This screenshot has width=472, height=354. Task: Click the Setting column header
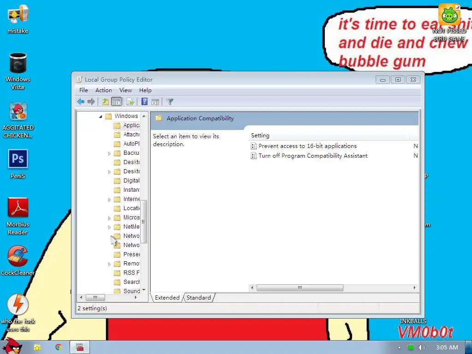coord(329,136)
